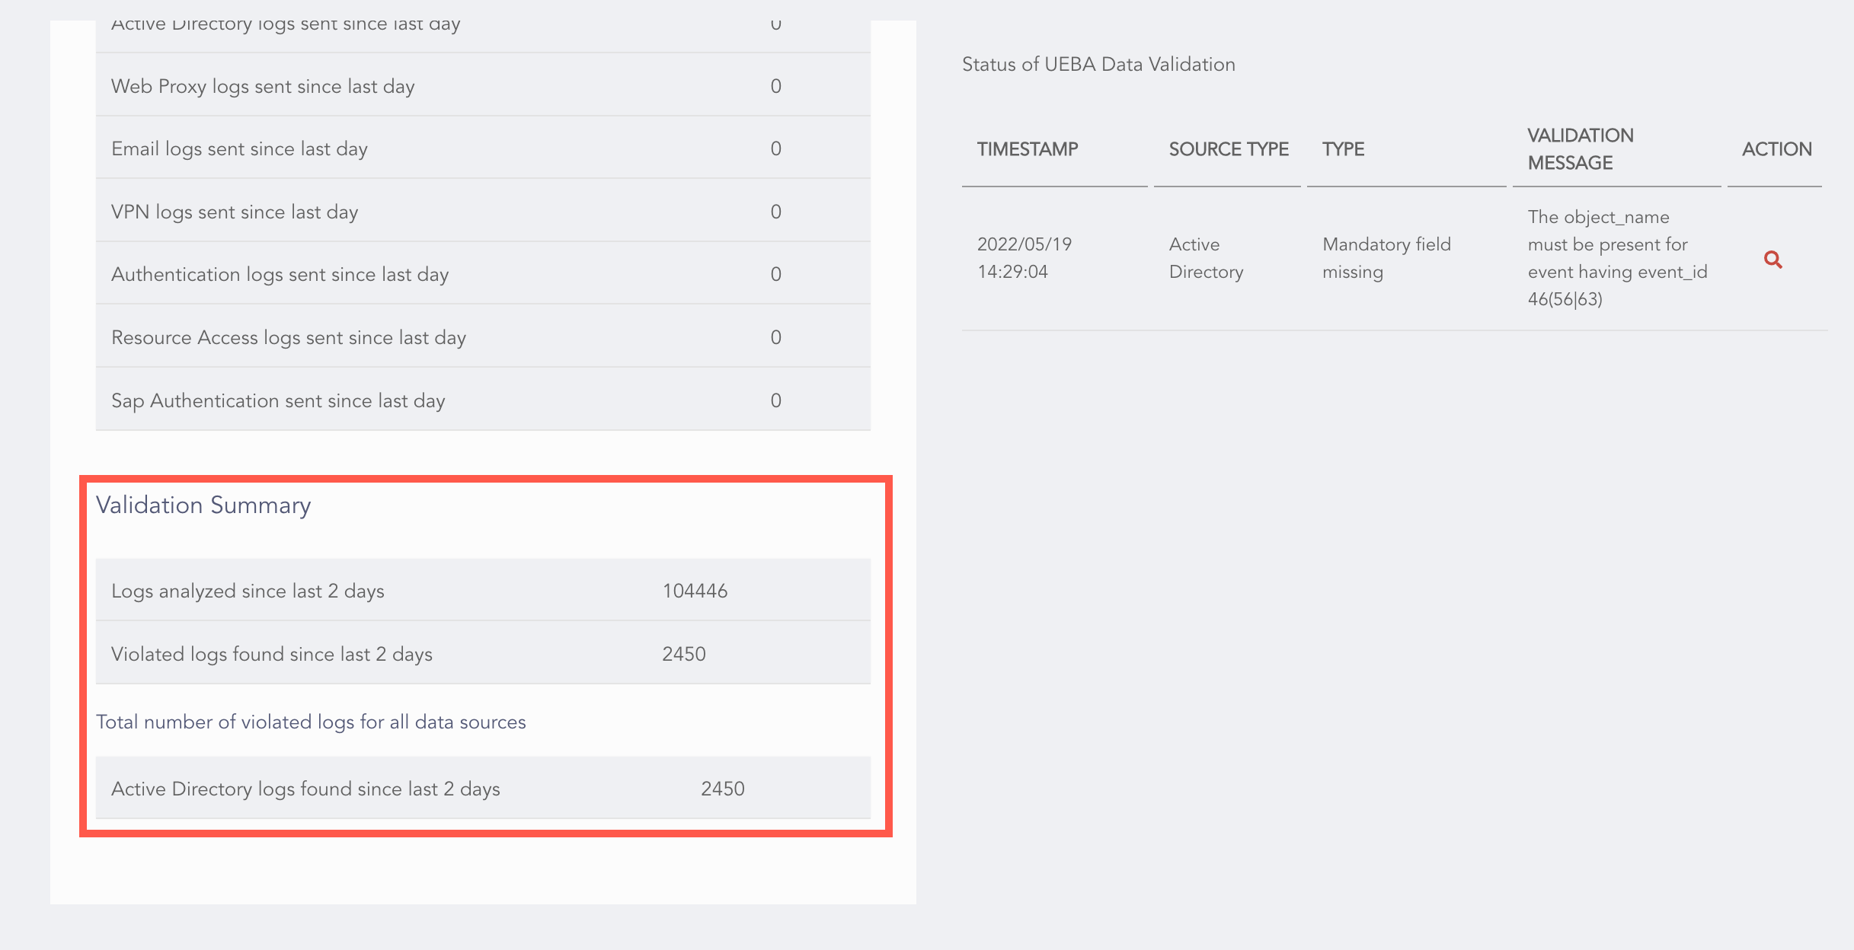Click the ACTION column header
Screen dimensions: 1854x950
coord(1776,149)
